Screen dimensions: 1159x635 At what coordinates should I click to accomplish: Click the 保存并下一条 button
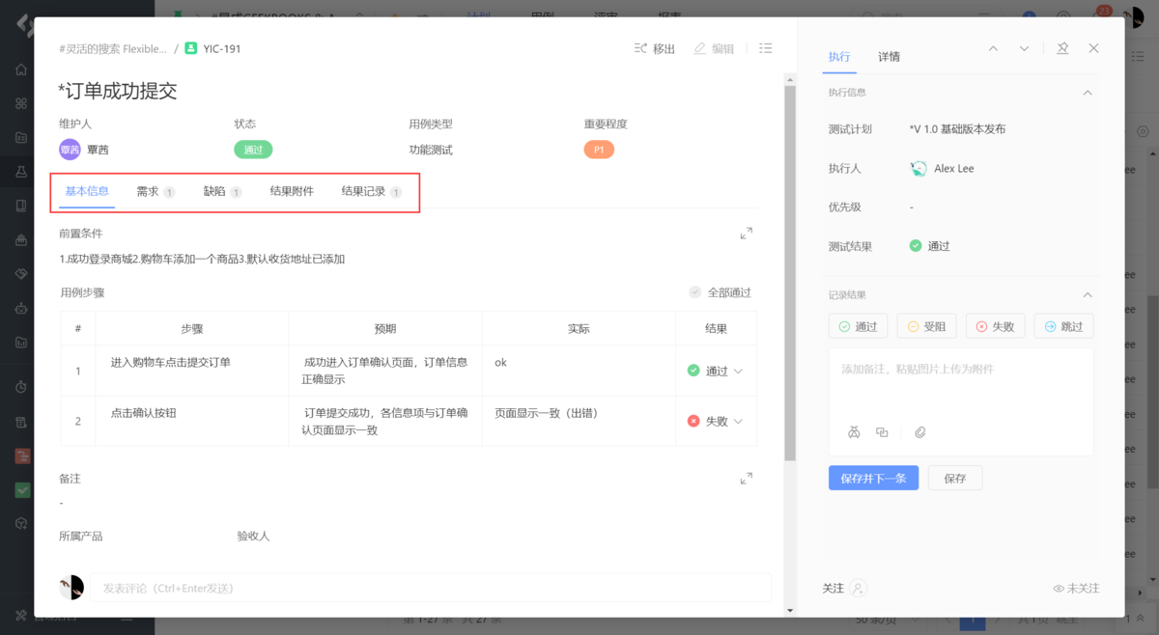873,478
